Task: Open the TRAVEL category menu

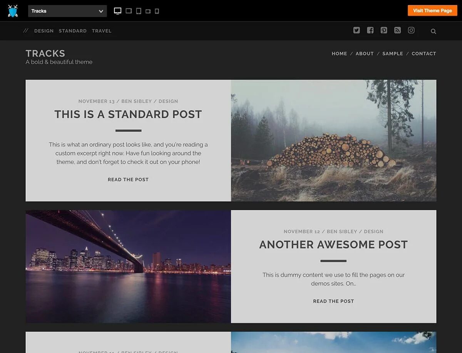Action: [101, 31]
